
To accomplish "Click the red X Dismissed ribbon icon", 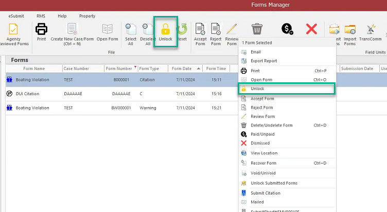I will click(x=311, y=29).
